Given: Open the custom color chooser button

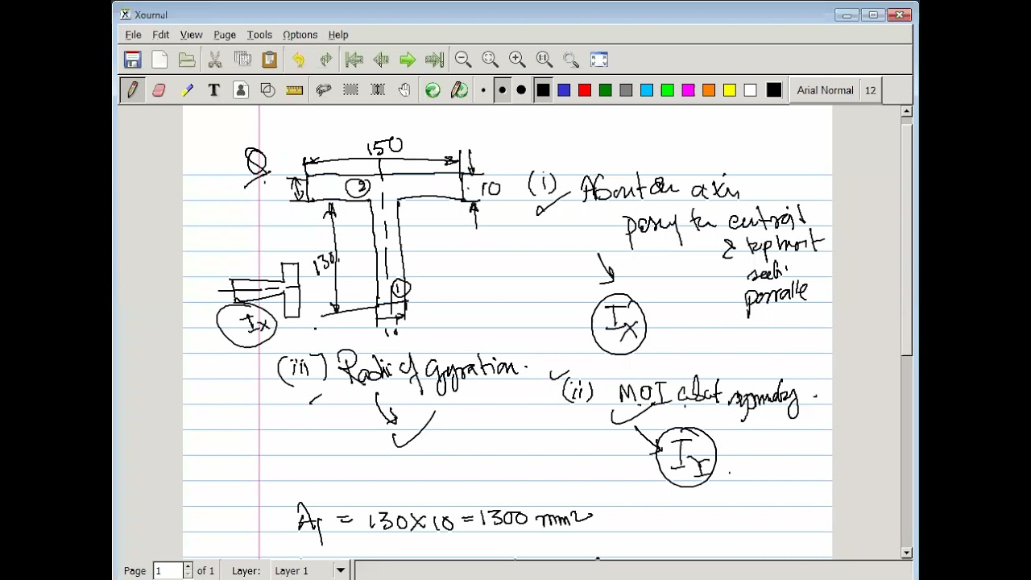Looking at the screenshot, I should [773, 90].
